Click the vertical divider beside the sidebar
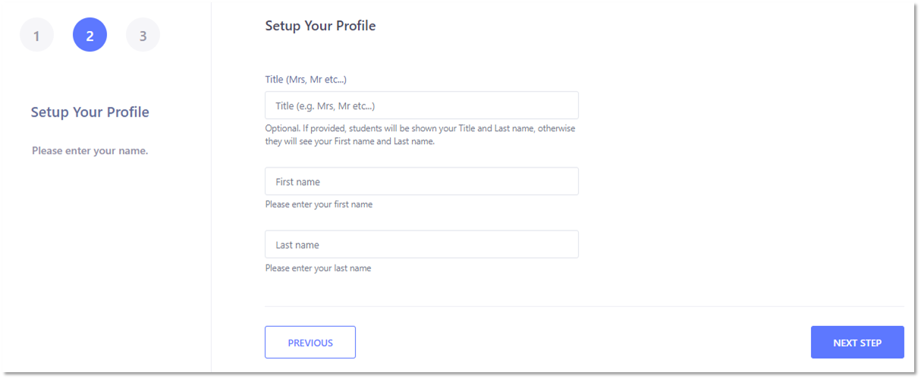Viewport: 921px width, 379px height. point(211,189)
